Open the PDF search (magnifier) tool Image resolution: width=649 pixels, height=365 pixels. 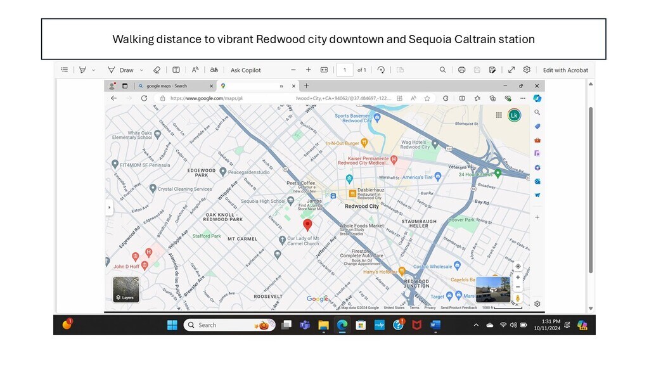tap(443, 70)
